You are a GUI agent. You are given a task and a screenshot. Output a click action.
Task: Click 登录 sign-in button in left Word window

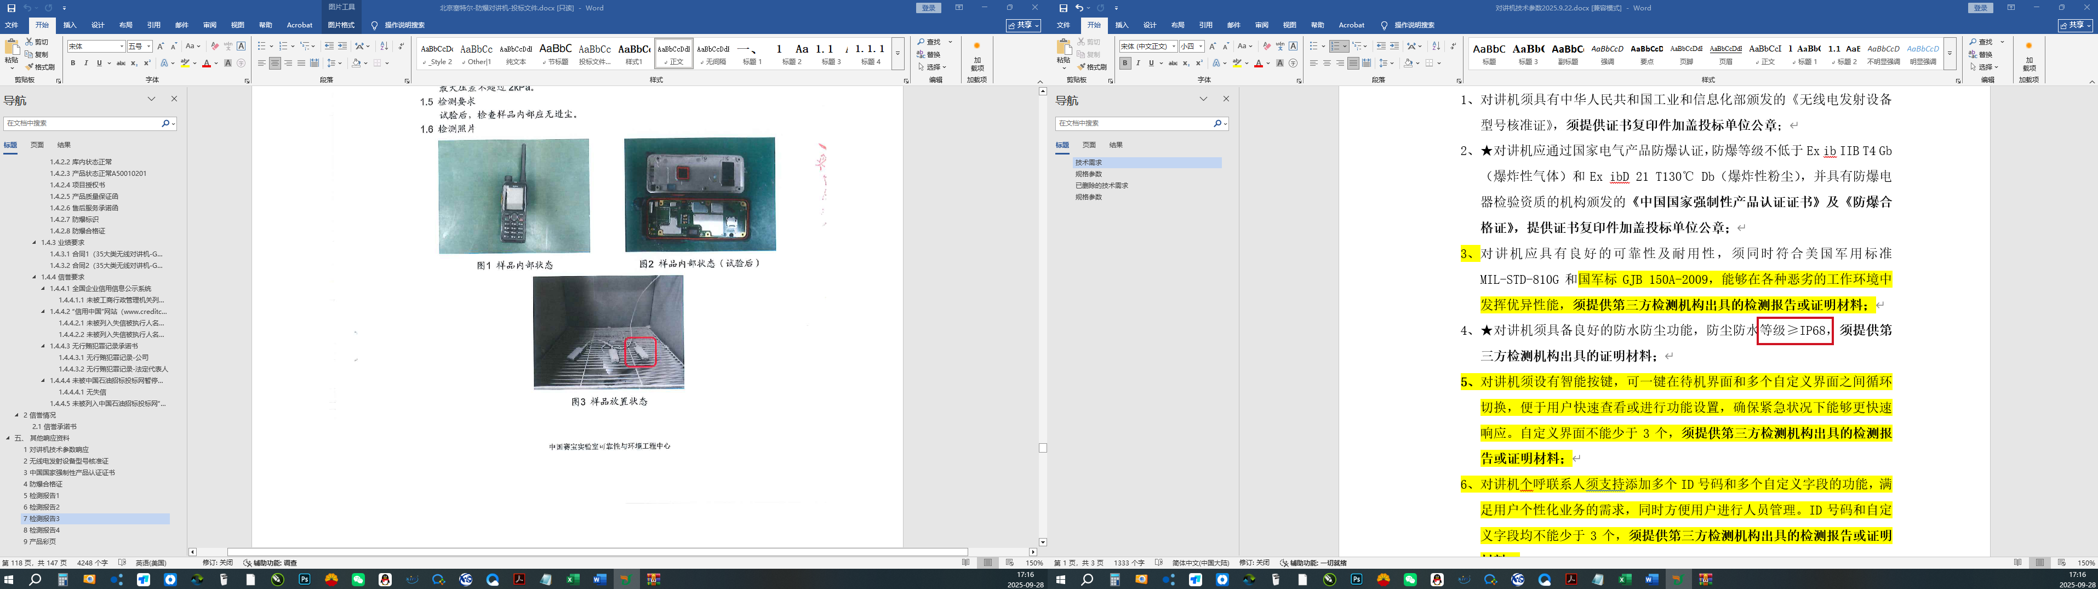(x=928, y=7)
